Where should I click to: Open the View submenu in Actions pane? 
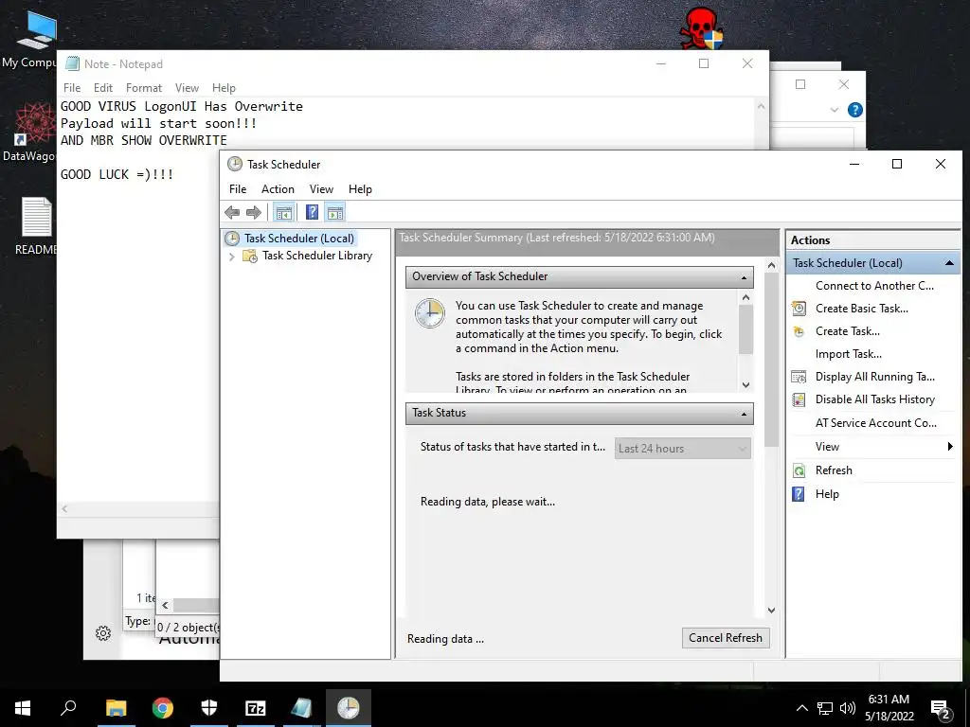[x=872, y=447]
